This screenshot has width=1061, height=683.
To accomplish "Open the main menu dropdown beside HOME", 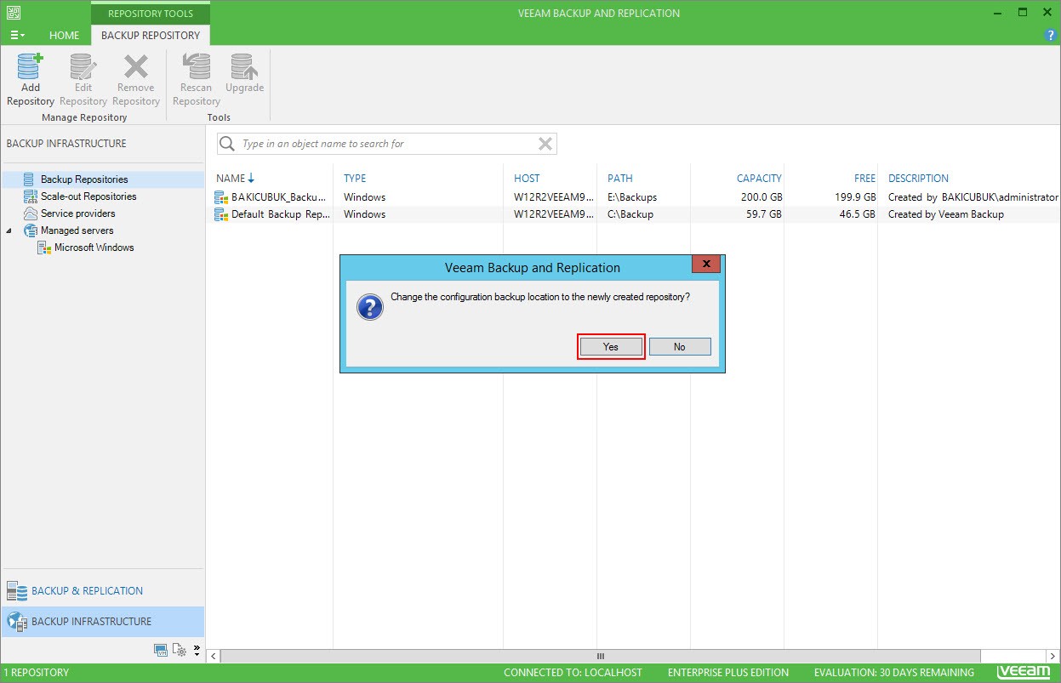I will click(x=17, y=36).
